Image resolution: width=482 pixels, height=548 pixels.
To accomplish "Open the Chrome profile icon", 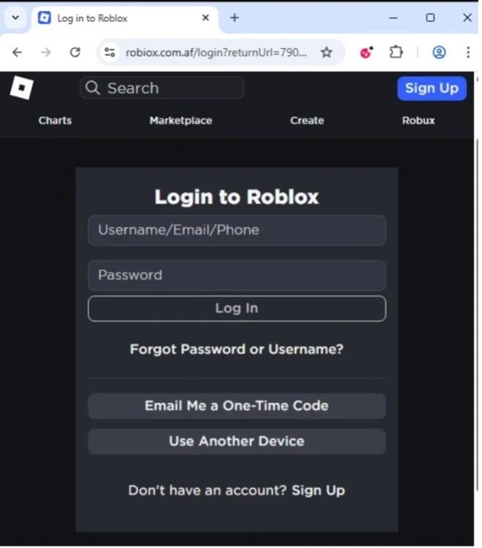I will tap(440, 53).
